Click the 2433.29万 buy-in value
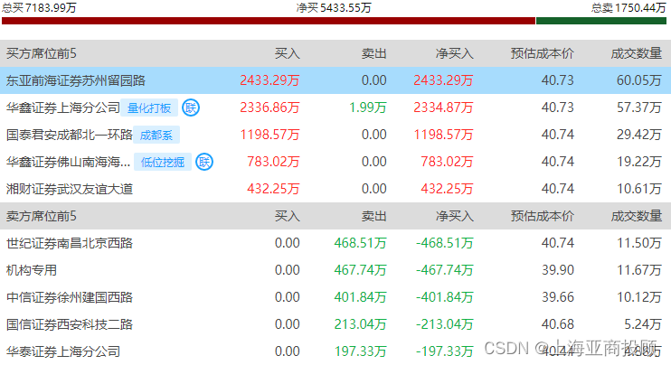 (269, 80)
